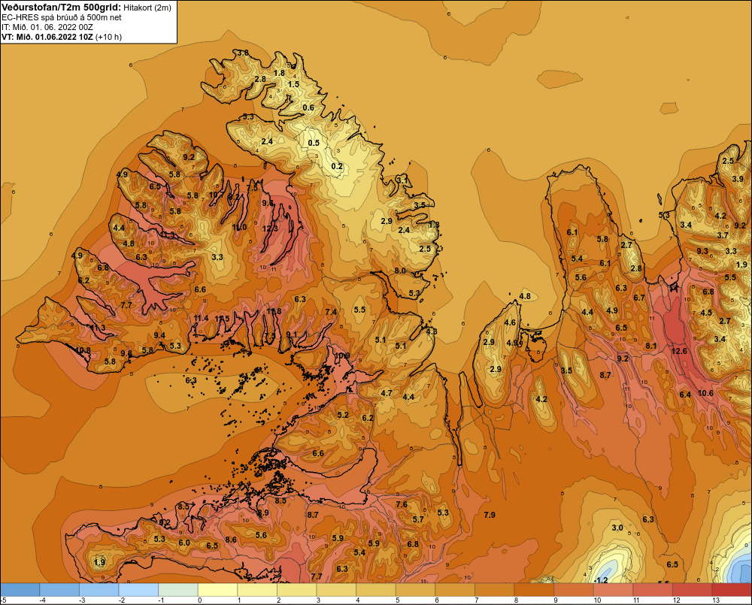The width and height of the screenshot is (752, 605).
Task: Click the '13' label on the color scale
Action: (x=716, y=600)
